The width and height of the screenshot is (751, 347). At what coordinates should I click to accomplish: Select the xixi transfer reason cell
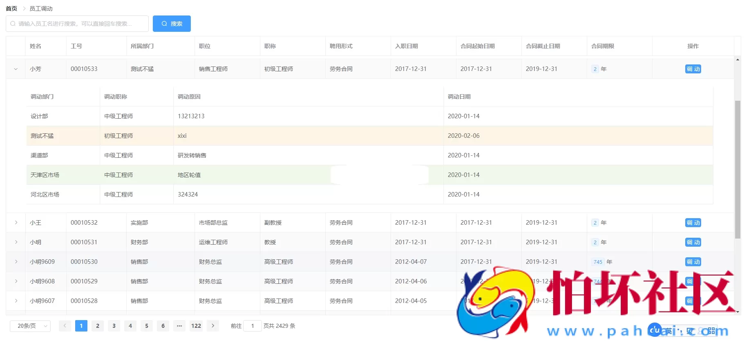(x=308, y=136)
